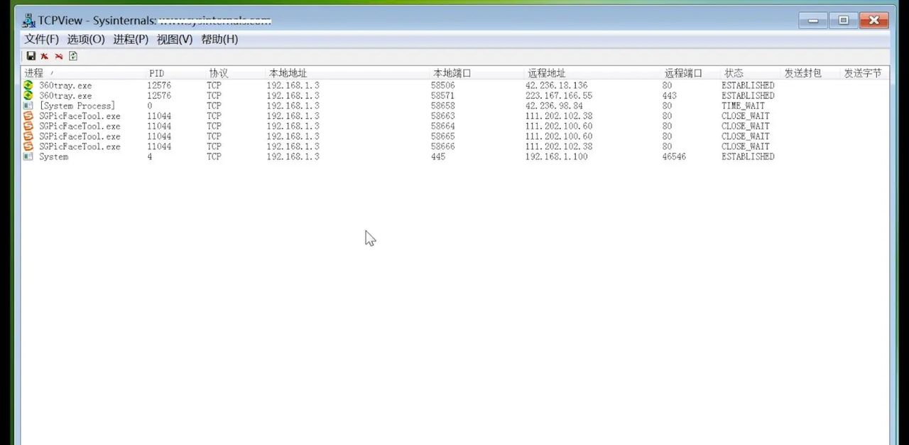Select the 360tray.exe row with port 58506

[454, 85]
